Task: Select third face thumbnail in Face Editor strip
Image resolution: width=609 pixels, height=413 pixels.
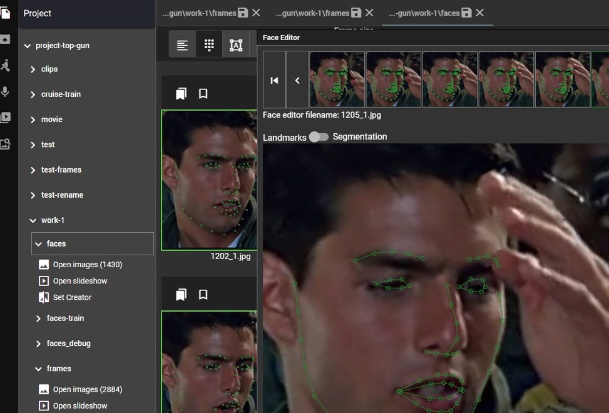Action: (450, 79)
